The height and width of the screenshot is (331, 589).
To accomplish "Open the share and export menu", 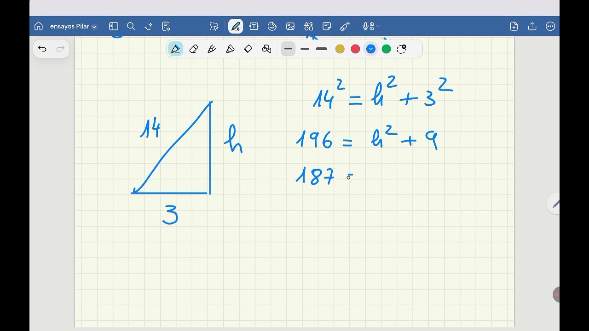I will (532, 26).
